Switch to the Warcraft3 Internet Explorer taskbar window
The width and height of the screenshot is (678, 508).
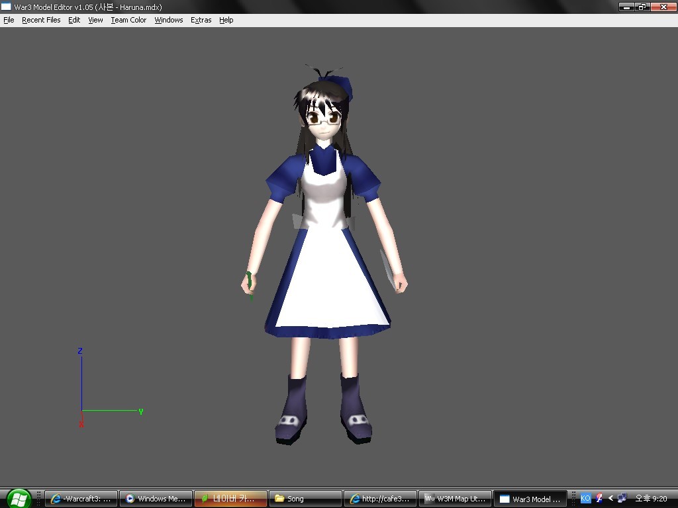[81, 499]
